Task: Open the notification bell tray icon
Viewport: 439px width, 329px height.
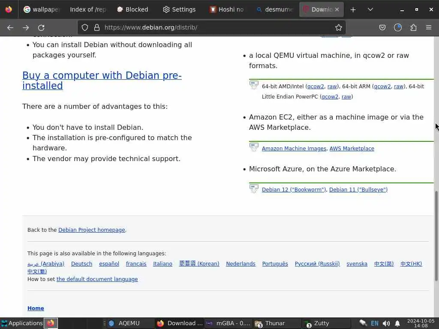Action: (397, 323)
